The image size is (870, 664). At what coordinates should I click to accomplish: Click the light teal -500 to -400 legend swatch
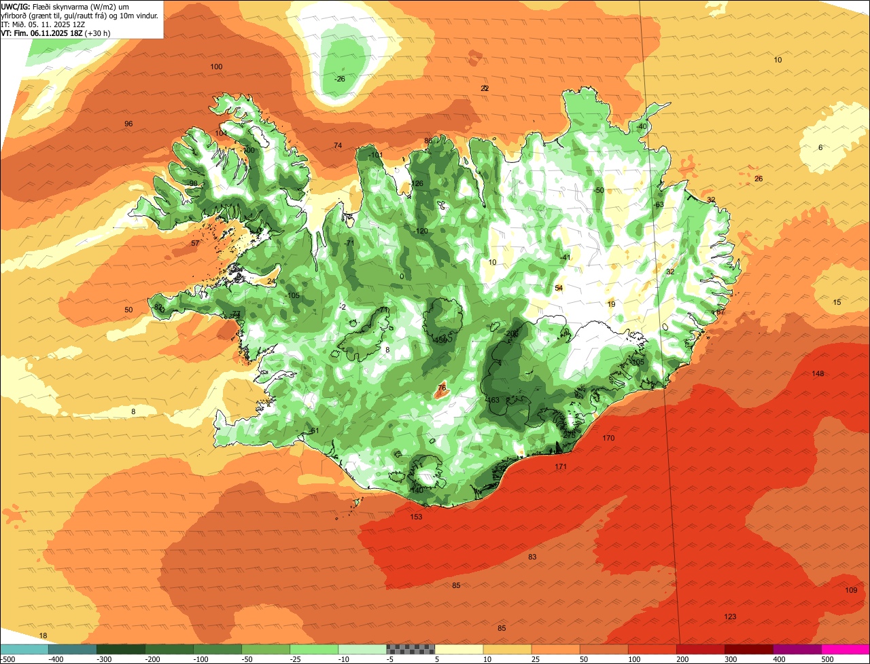click(x=24, y=649)
